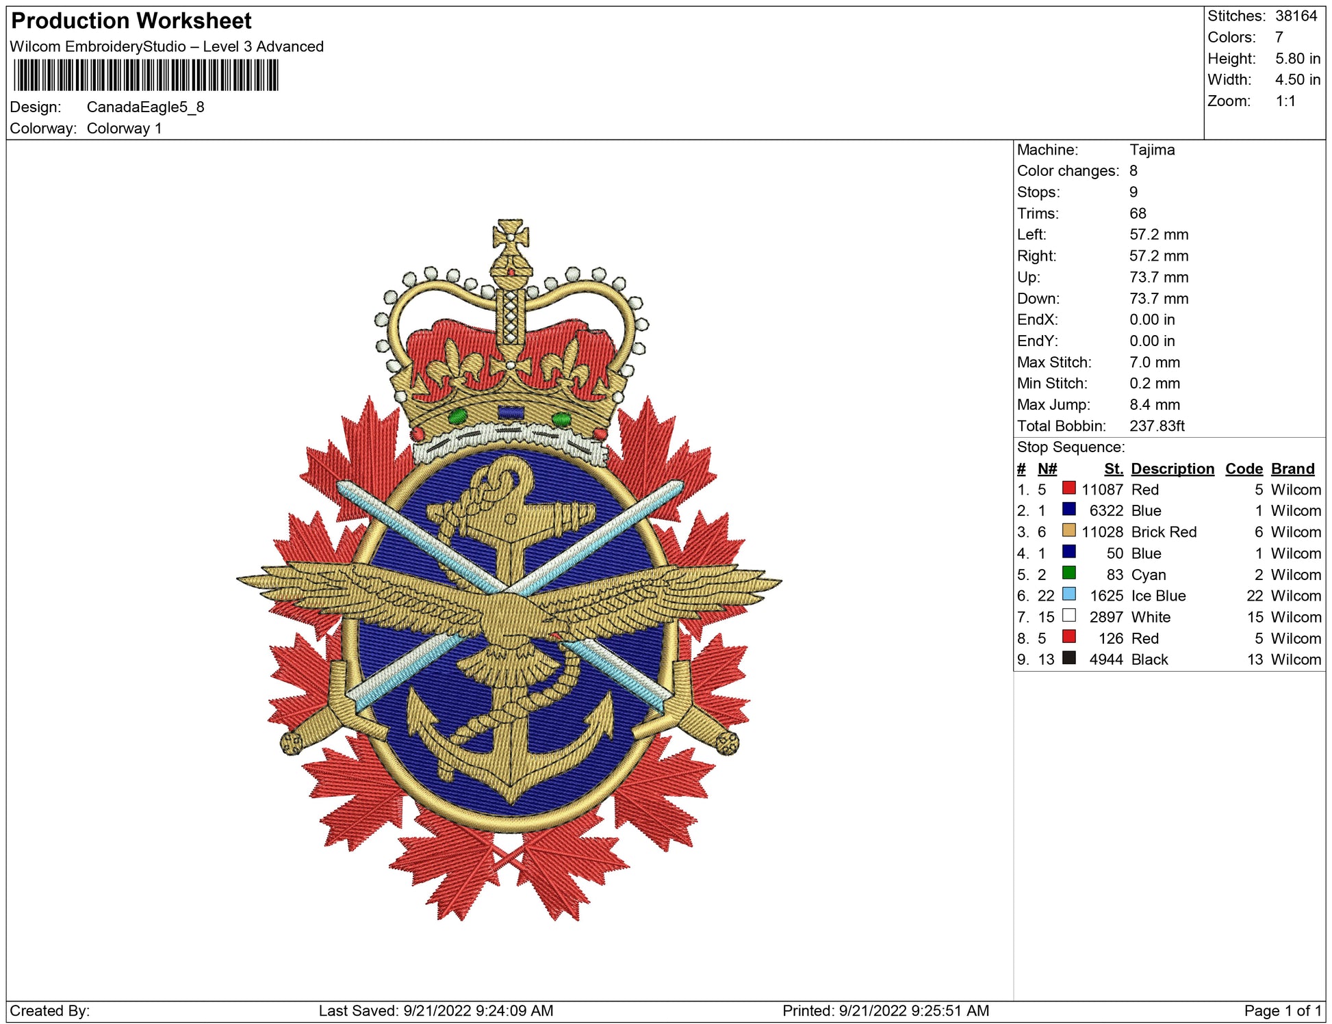
Task: Click the Ice Blue color swatch
Action: 1068,594
